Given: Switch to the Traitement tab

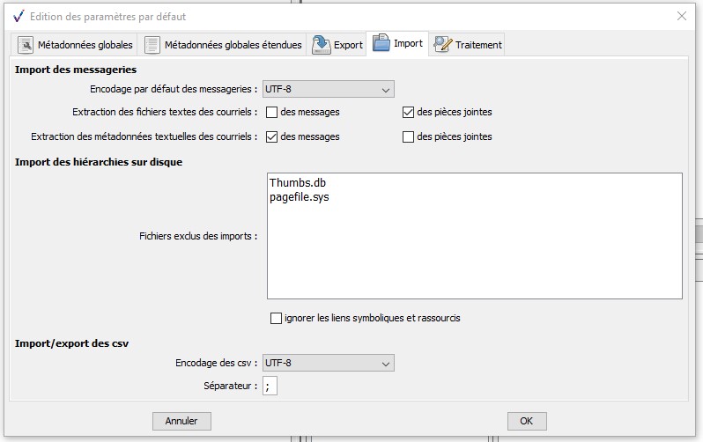Looking at the screenshot, I should point(467,44).
